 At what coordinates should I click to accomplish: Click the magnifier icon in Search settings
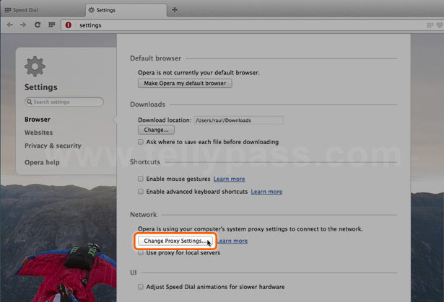[30, 102]
